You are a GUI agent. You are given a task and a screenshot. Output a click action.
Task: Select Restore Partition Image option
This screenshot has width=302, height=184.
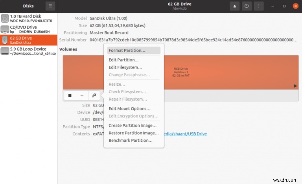pyautogui.click(x=134, y=133)
